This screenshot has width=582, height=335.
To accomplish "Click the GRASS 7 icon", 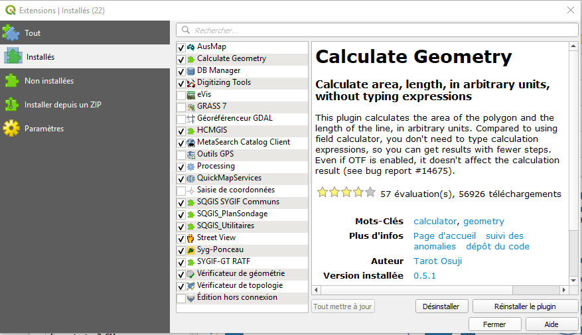I will point(190,107).
